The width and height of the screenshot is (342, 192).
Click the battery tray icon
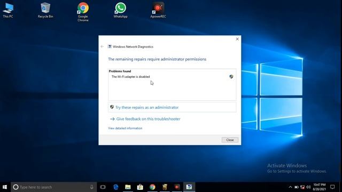(297, 187)
